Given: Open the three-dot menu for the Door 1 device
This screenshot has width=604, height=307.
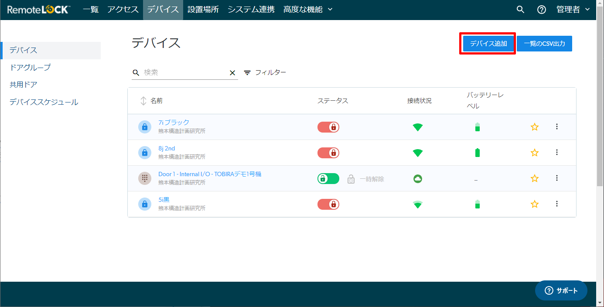Looking at the screenshot, I should pos(557,178).
